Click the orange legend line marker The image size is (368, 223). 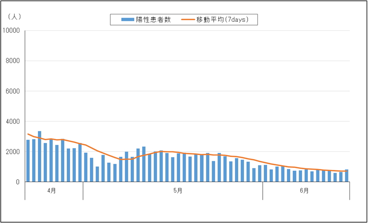[x=188, y=20]
